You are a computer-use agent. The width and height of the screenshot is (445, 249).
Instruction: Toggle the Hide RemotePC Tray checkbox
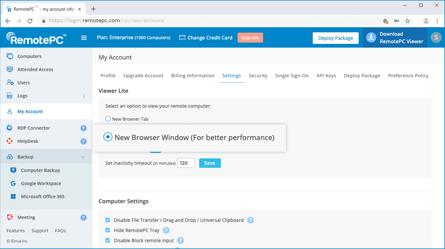pyautogui.click(x=107, y=230)
